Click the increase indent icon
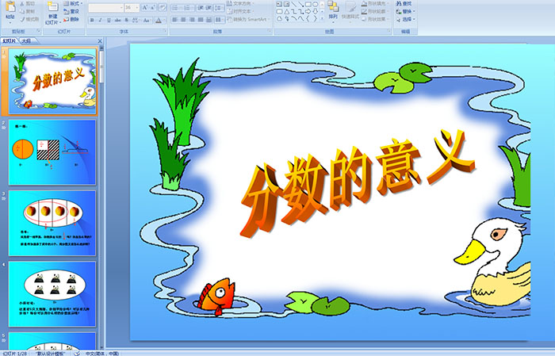 coord(209,7)
